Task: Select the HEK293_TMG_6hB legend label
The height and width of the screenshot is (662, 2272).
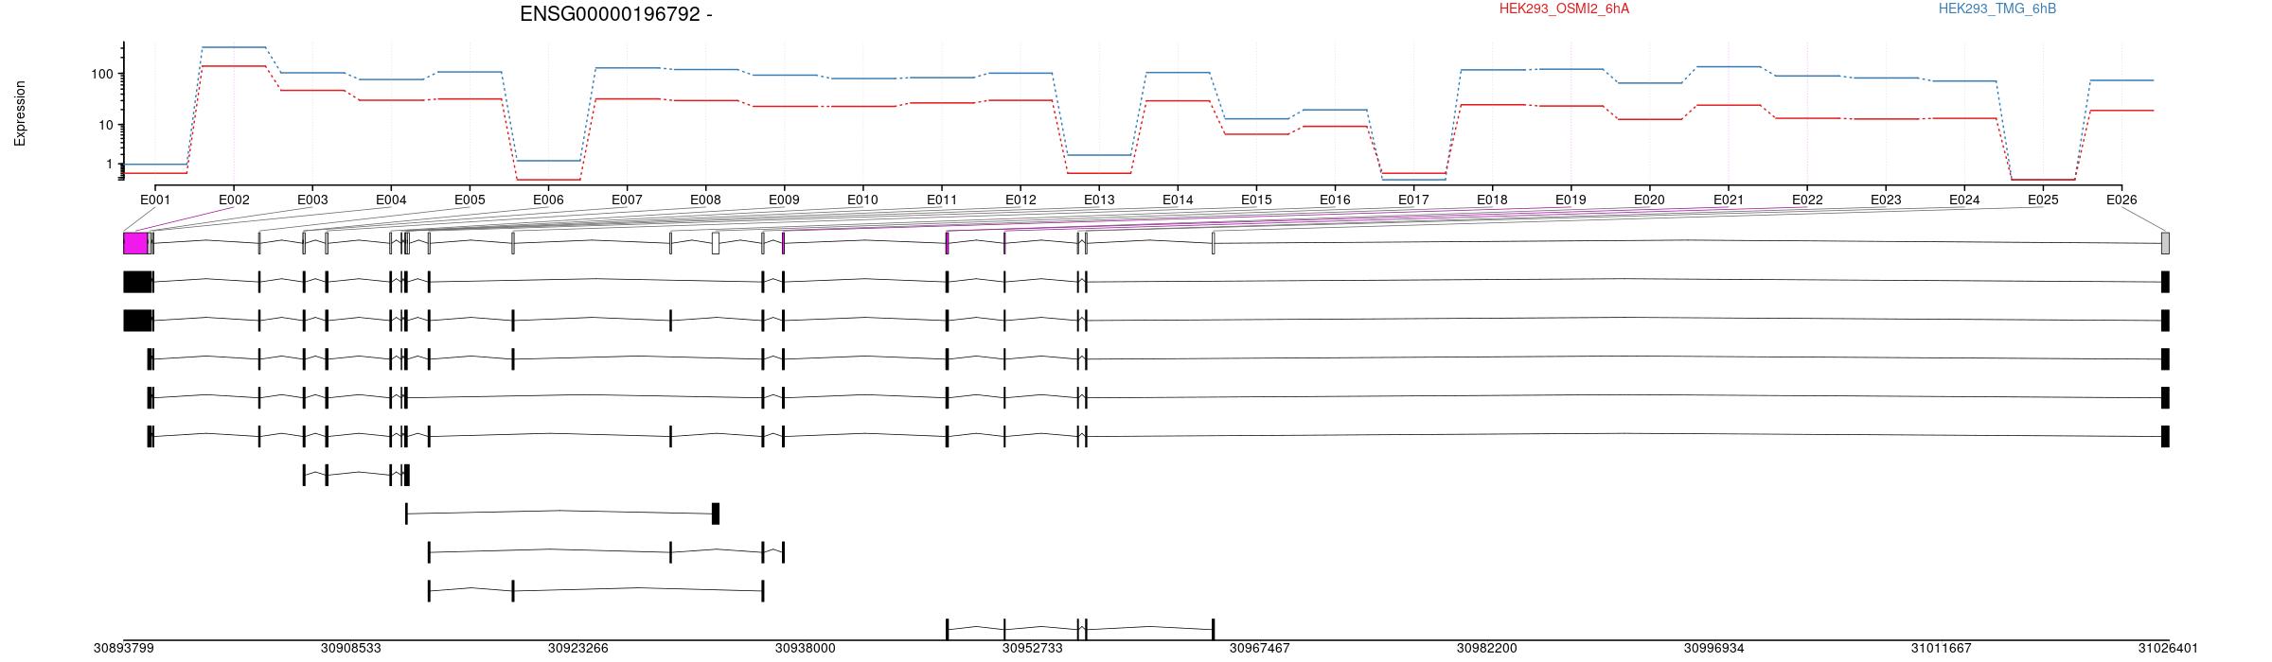Action: pos(1997,9)
